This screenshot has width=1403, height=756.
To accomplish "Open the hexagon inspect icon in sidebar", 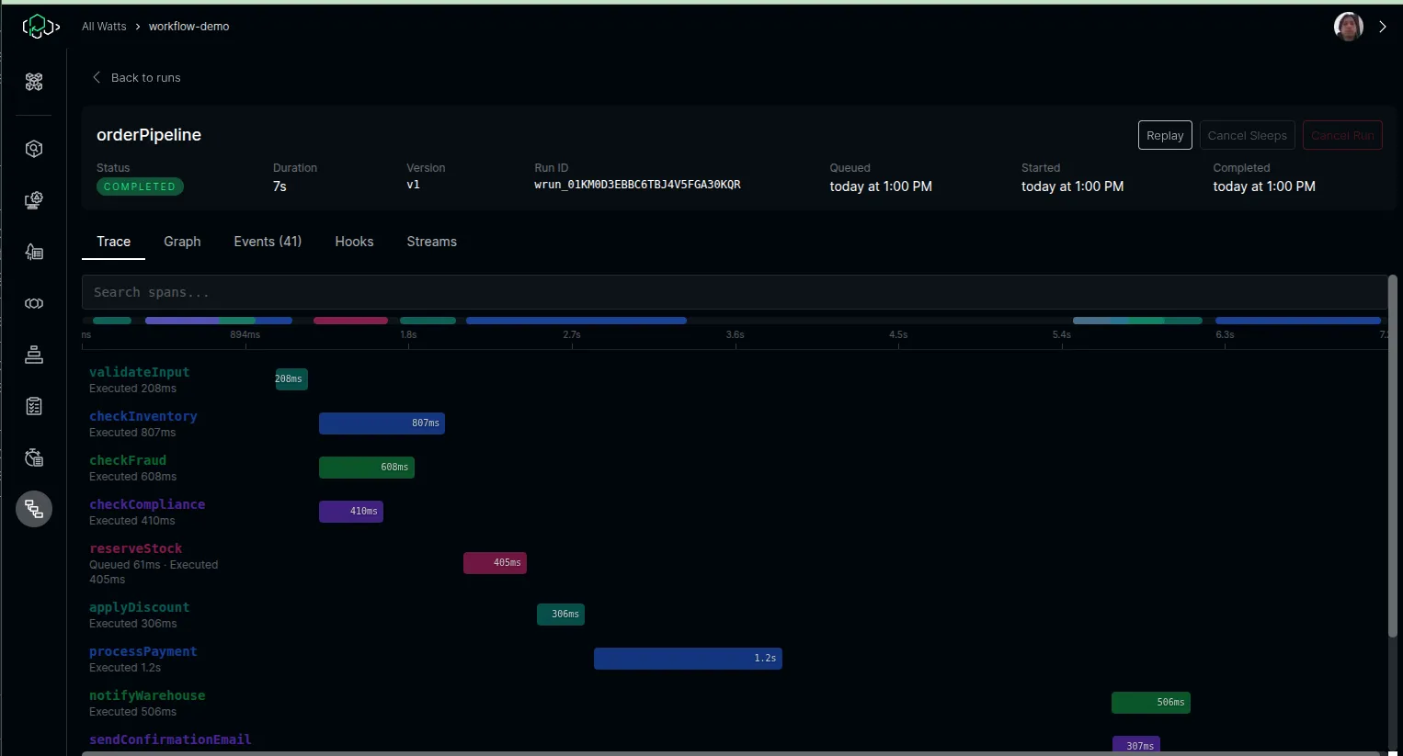I will pos(34,149).
